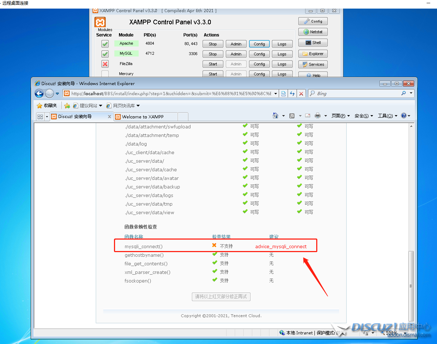Screen dimensions: 437x344
Task: Open the 安全(S) menu
Action: click(363, 116)
